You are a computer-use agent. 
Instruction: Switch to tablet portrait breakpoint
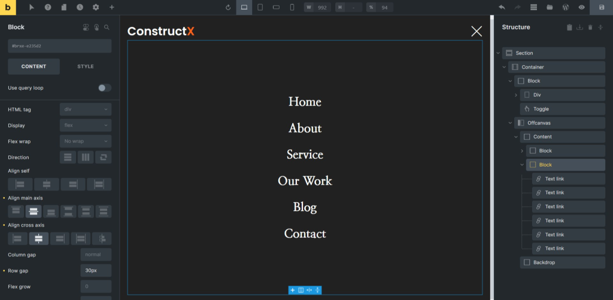260,7
